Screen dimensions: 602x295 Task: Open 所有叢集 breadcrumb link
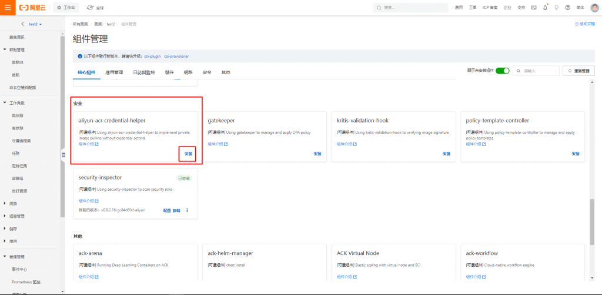click(80, 24)
